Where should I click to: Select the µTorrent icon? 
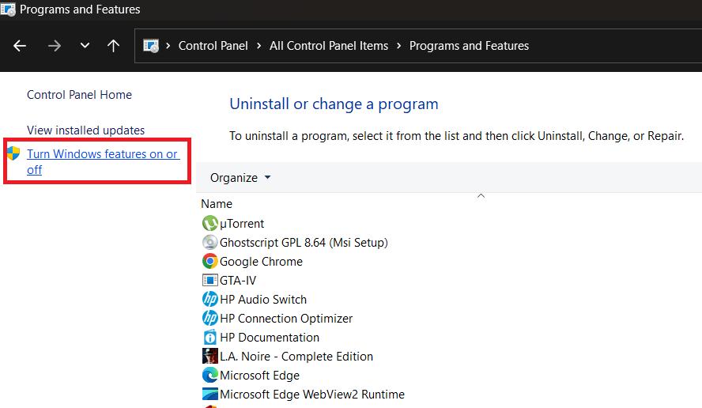209,223
